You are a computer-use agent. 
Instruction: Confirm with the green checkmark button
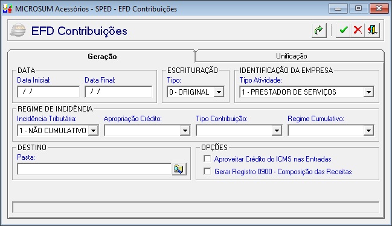point(343,31)
